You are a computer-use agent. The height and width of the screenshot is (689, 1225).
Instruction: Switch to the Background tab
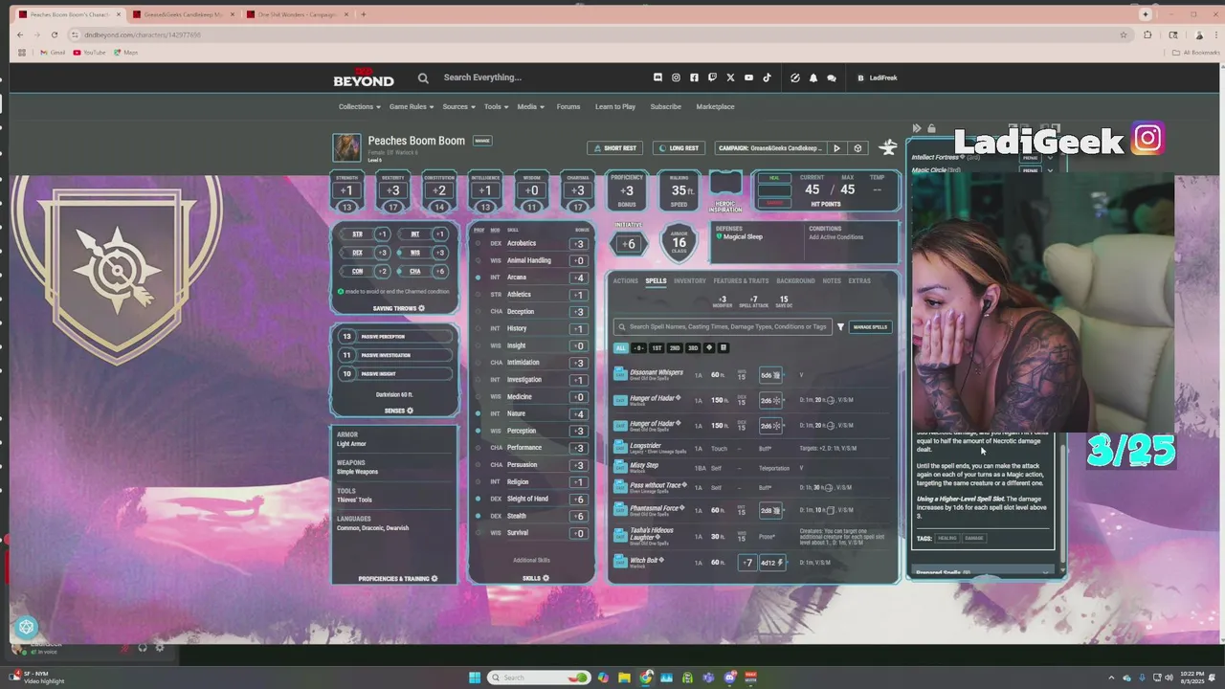click(x=795, y=281)
